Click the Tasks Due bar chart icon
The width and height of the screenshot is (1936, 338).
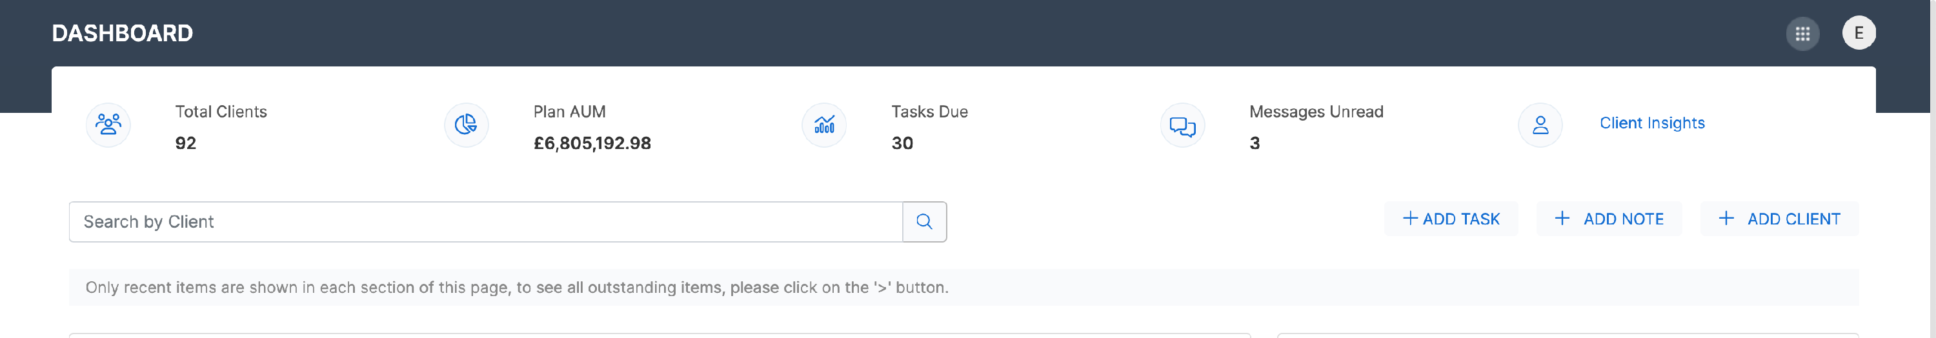click(x=825, y=124)
